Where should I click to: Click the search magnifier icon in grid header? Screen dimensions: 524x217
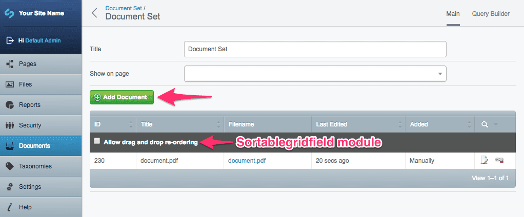point(485,124)
